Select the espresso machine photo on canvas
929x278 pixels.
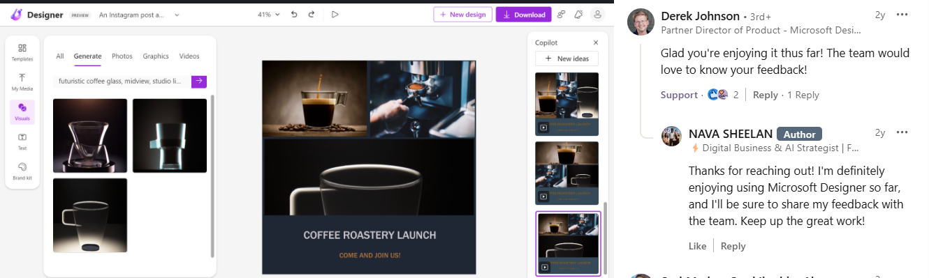(x=423, y=98)
